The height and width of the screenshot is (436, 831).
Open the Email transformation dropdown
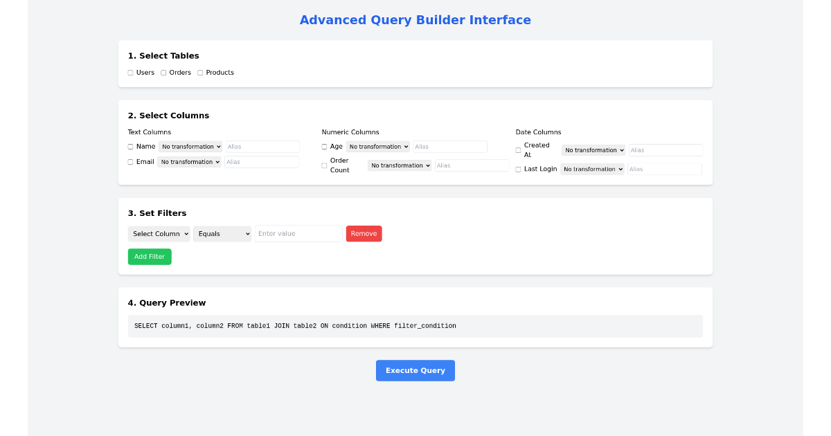point(189,161)
